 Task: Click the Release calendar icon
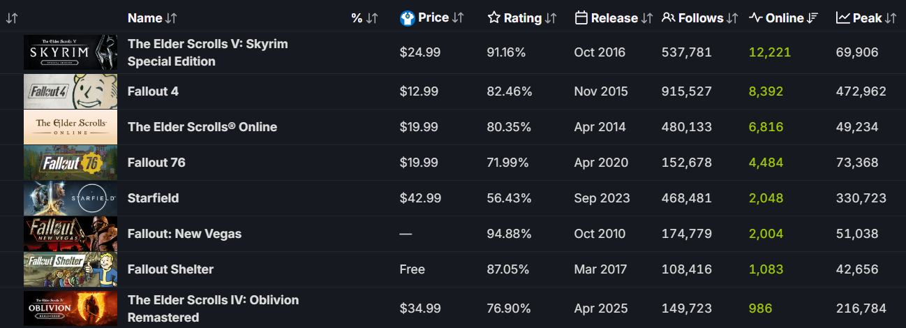pos(581,18)
